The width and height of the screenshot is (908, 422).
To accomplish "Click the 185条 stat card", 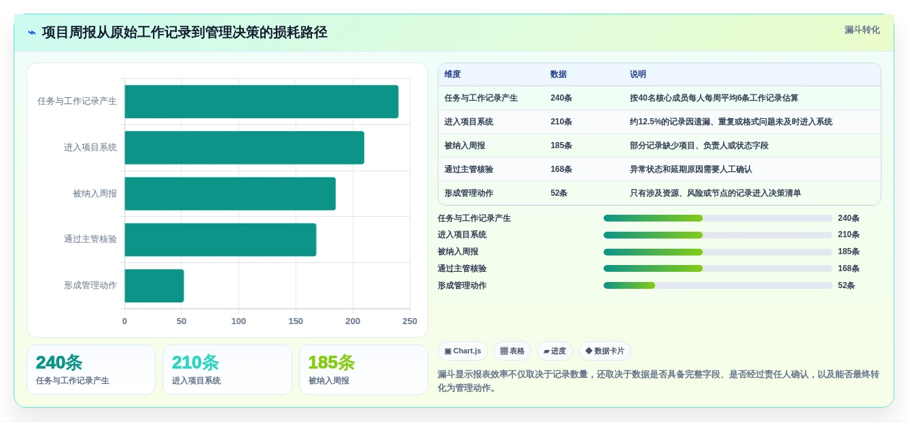I will coord(364,370).
